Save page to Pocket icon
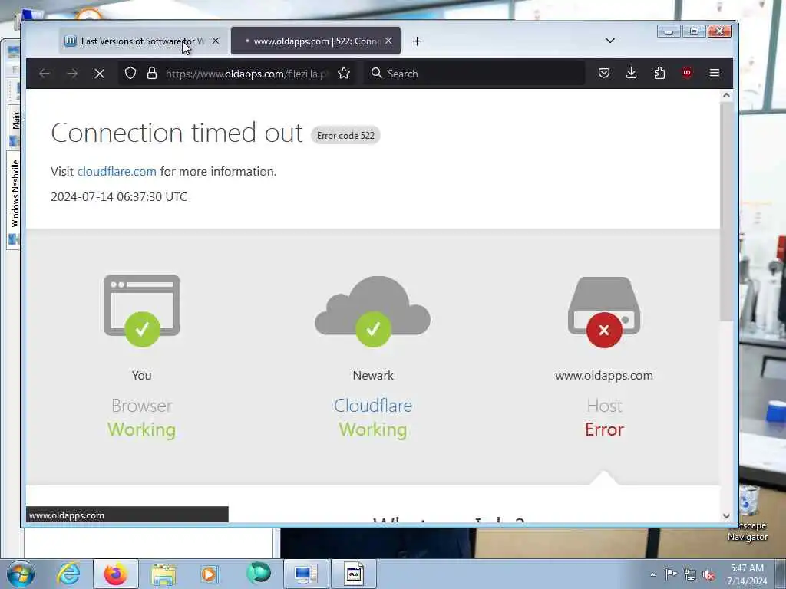 click(x=604, y=74)
